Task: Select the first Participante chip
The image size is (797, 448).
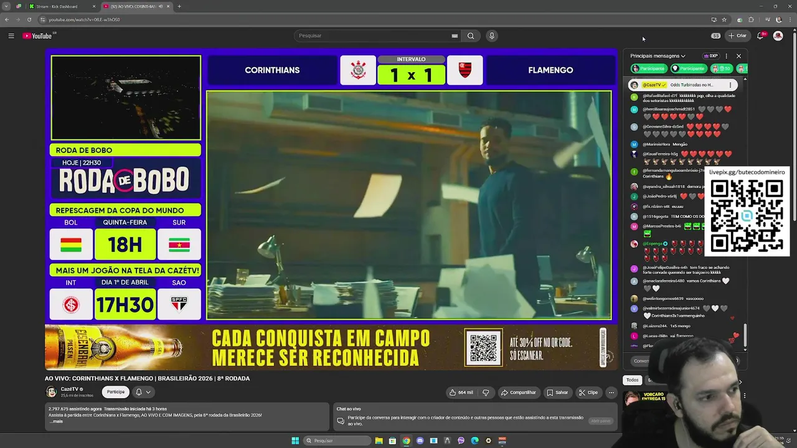Action: tap(649, 68)
